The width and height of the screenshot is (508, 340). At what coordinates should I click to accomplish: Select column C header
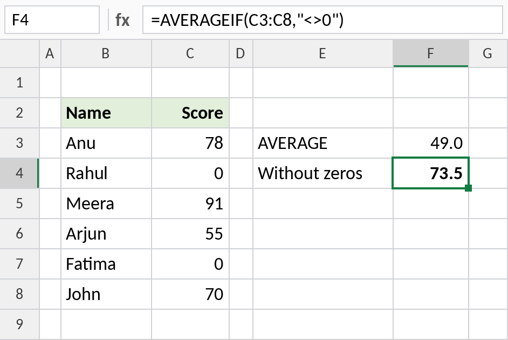tap(190, 53)
